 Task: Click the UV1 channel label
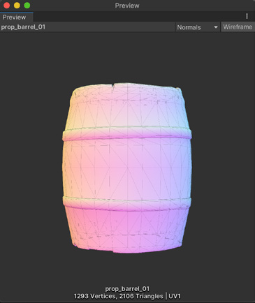[x=175, y=296]
